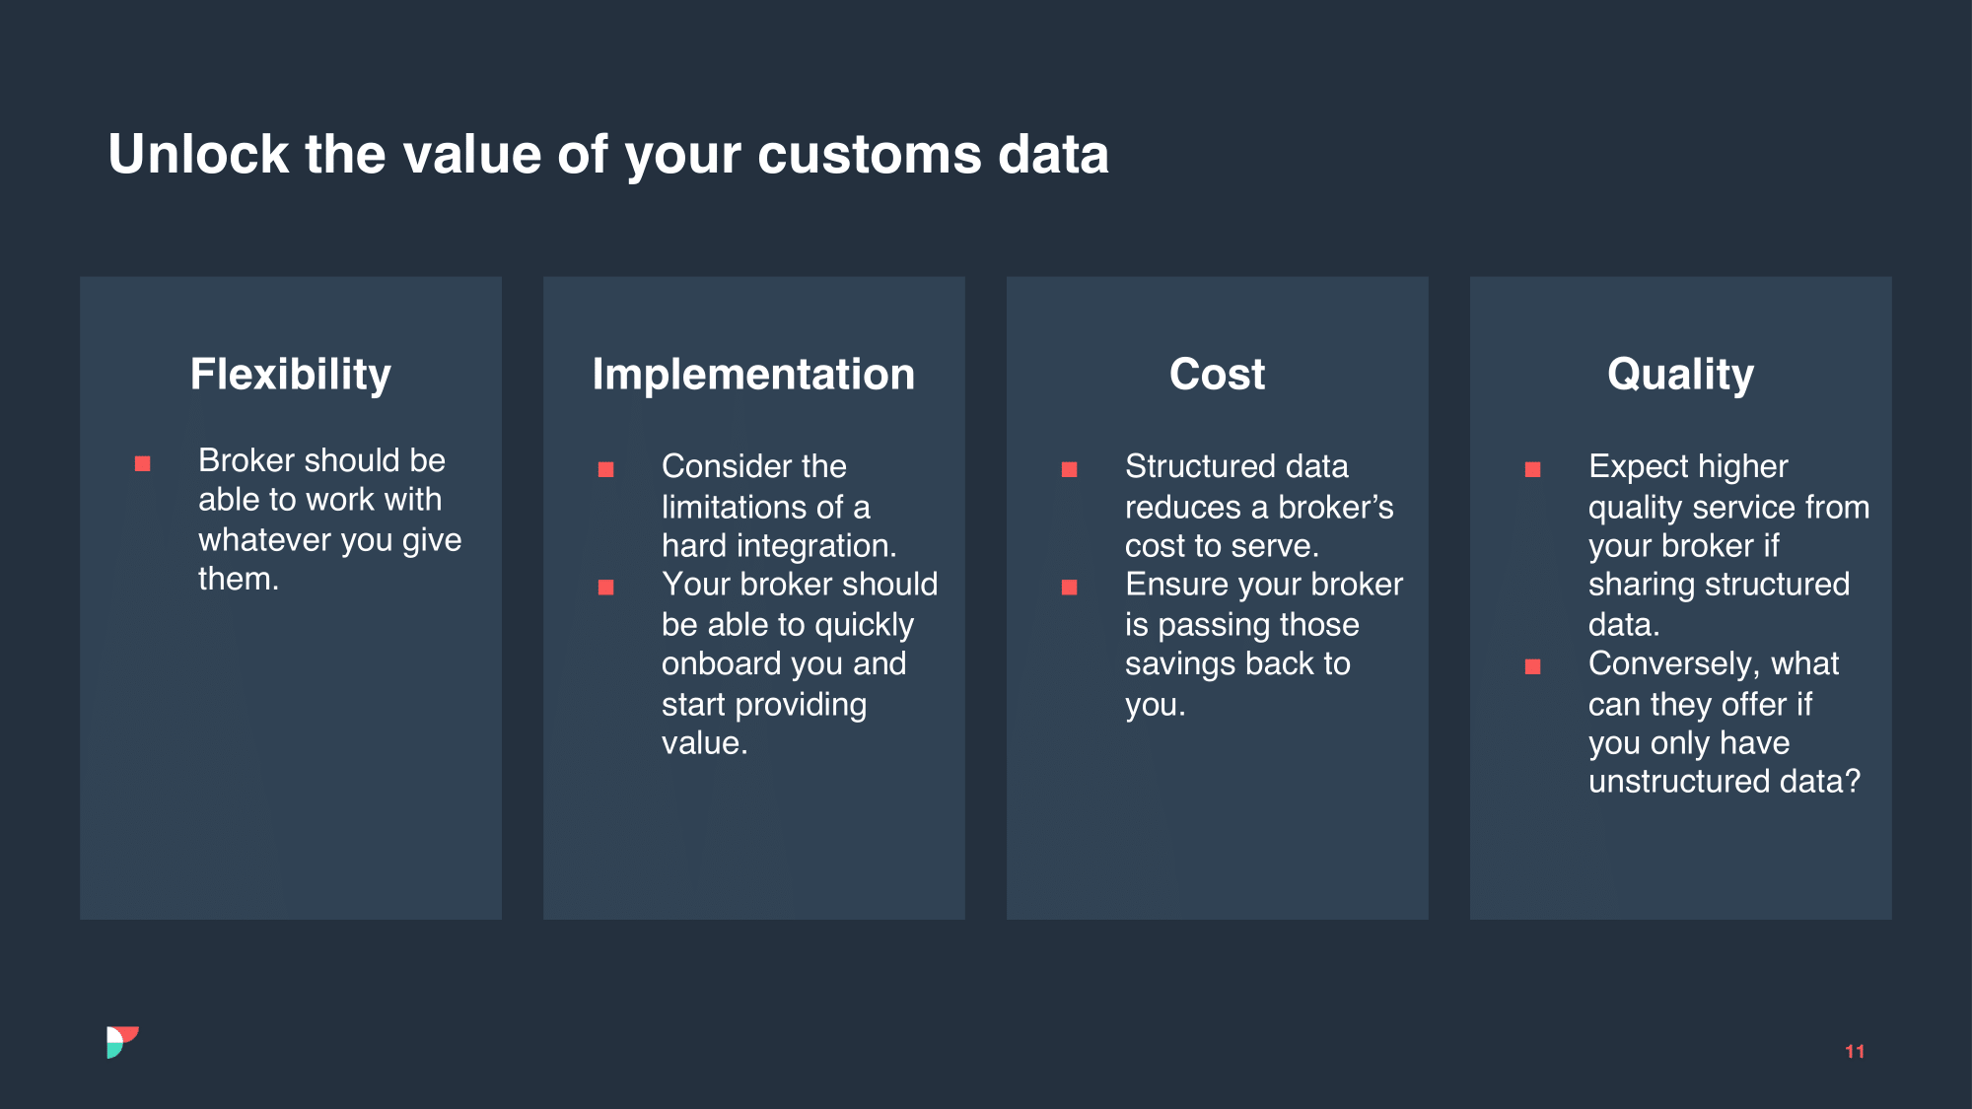The image size is (1972, 1109).
Task: Click text 'Structured data reduces a broker's cost'
Action: point(1259,506)
